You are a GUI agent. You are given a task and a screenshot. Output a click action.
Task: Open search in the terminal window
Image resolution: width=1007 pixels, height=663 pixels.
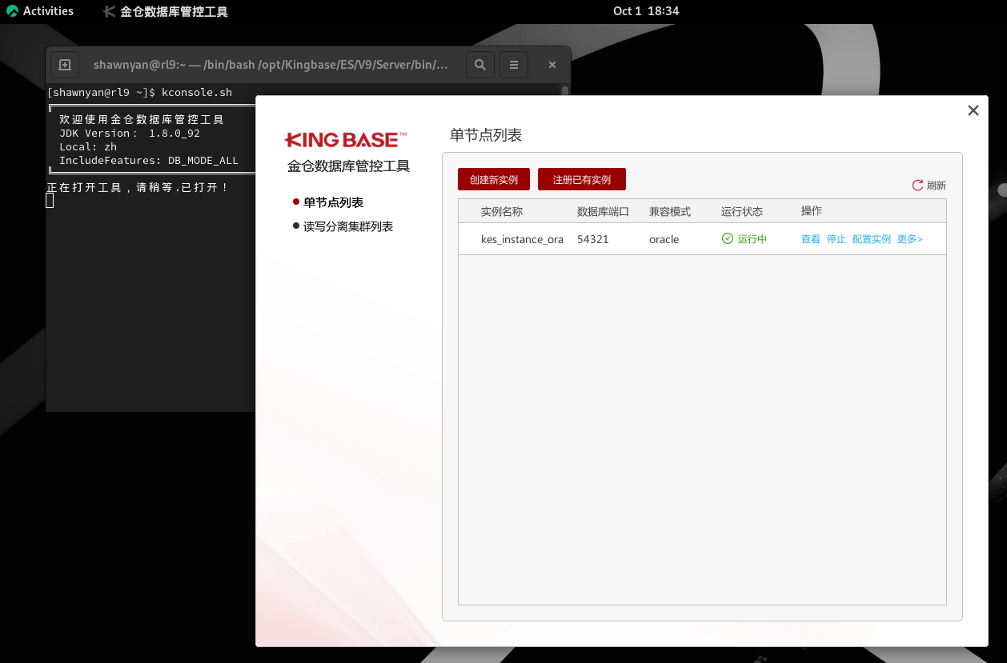[480, 65]
